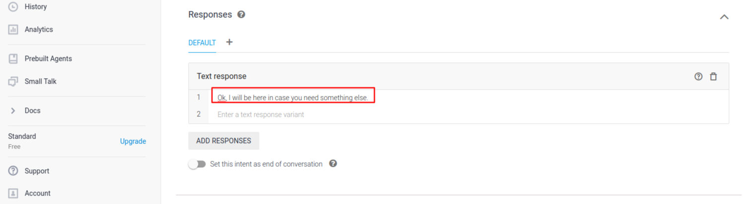Collapse the Responses section chevron

(724, 17)
